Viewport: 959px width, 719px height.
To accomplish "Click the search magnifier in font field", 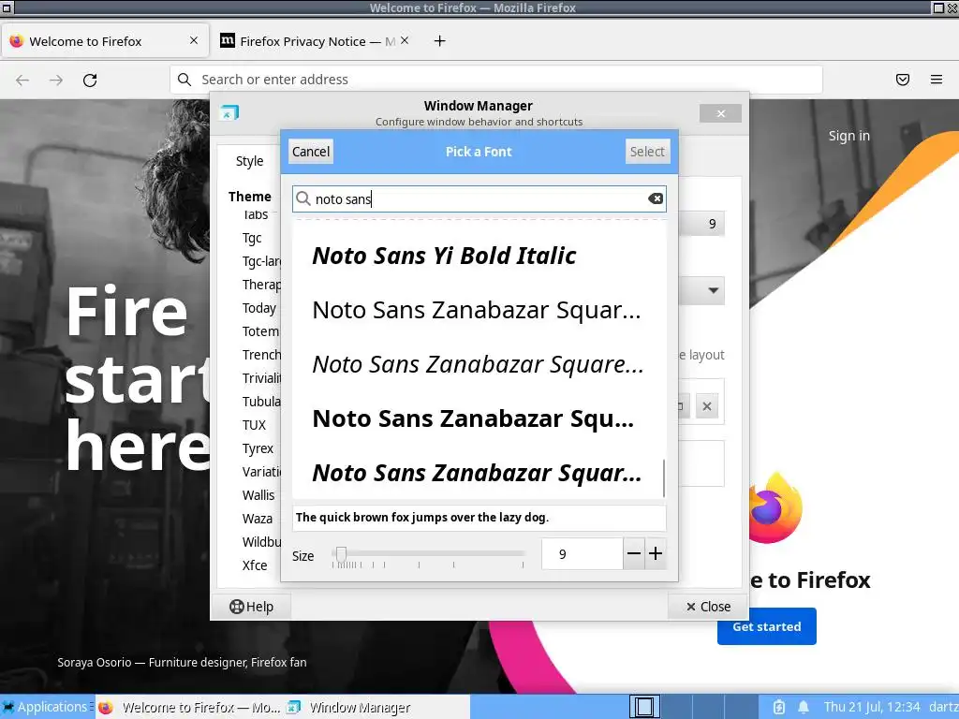I will pyautogui.click(x=303, y=198).
